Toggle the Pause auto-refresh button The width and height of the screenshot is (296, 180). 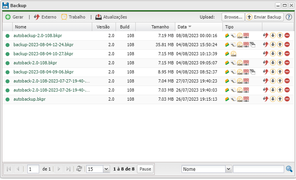145,169
